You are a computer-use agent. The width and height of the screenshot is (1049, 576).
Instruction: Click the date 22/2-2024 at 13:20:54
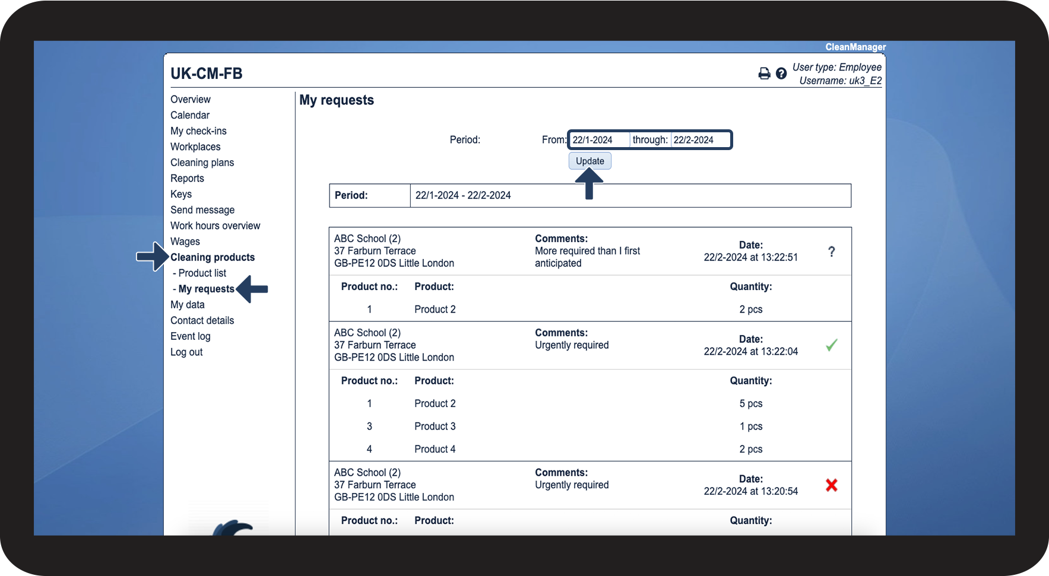tap(751, 491)
